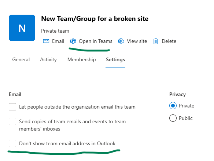Click the trash can Delete icon
This screenshot has width=214, height=161.
pyautogui.click(x=156, y=41)
